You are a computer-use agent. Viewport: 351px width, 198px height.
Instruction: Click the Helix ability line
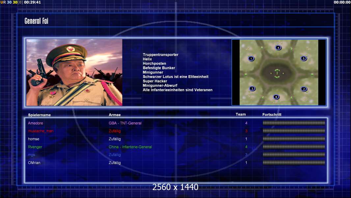[147, 59]
